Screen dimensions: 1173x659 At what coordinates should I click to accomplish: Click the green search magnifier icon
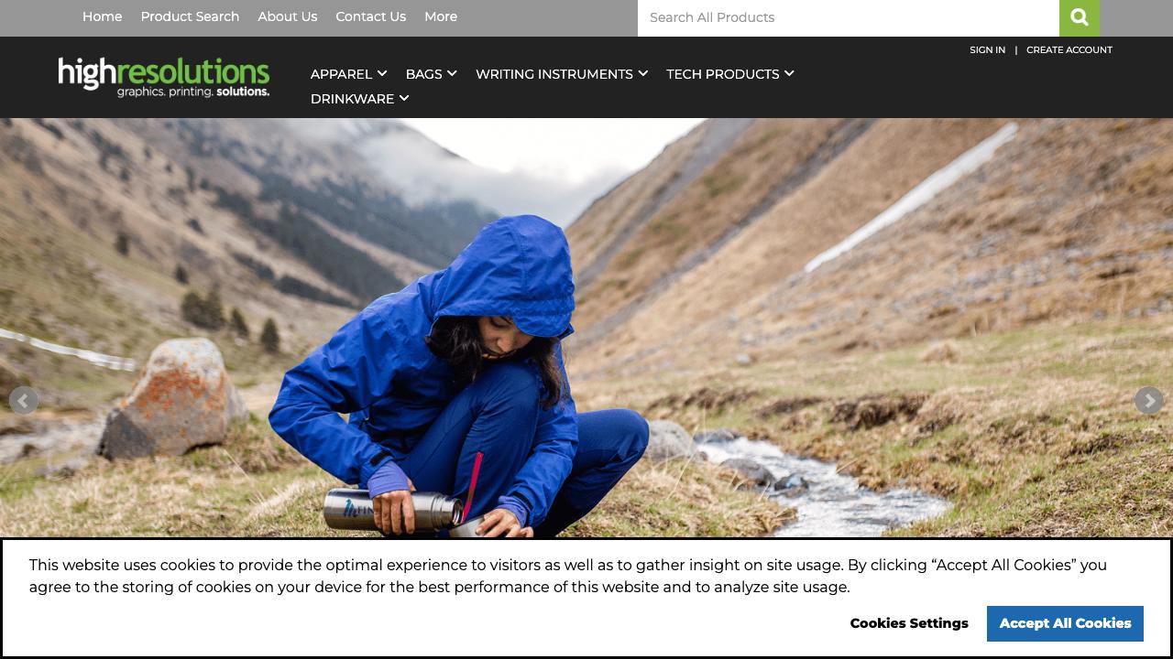click(1080, 17)
